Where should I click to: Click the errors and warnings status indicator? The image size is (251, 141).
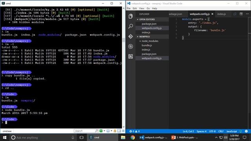[x=135, y=131]
